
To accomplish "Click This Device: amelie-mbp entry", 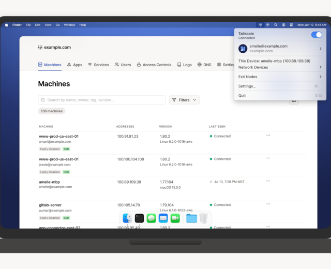I will (274, 61).
